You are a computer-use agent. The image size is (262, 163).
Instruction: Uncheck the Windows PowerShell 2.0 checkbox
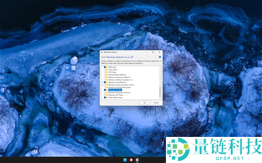105,82
